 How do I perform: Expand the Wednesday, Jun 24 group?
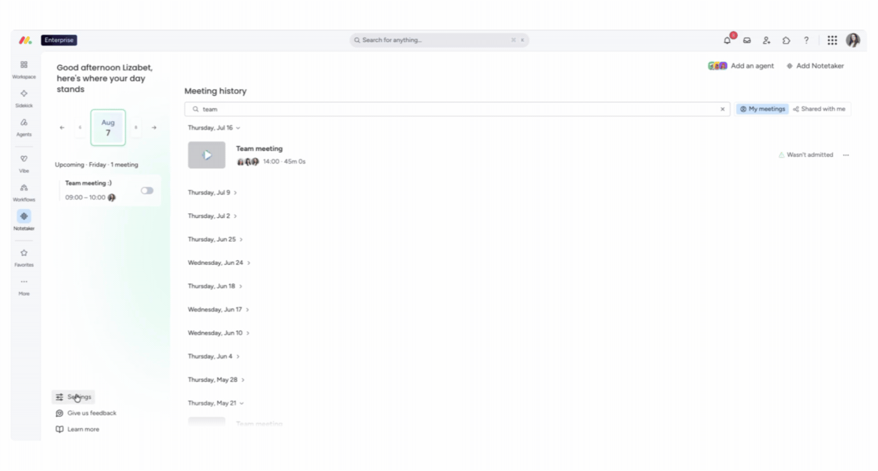tap(219, 263)
